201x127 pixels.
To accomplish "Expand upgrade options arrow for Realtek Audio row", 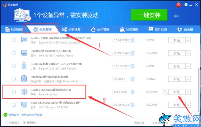I will [x=188, y=92].
